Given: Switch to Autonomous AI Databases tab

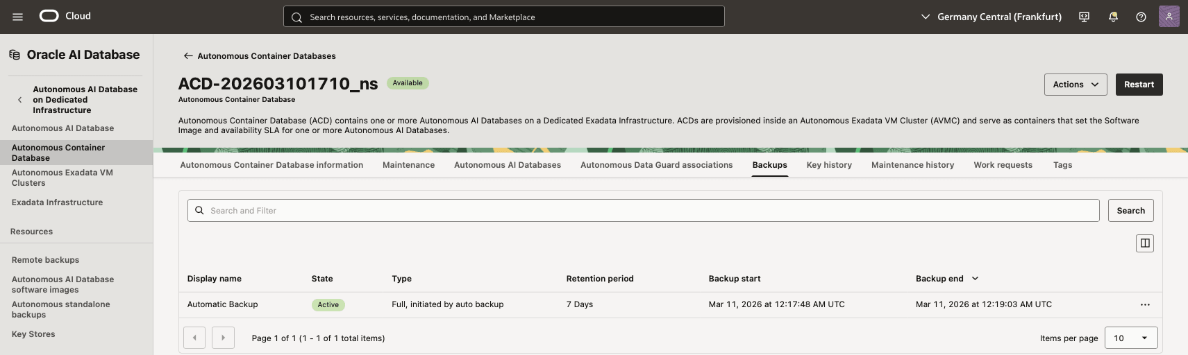Looking at the screenshot, I should click(508, 165).
